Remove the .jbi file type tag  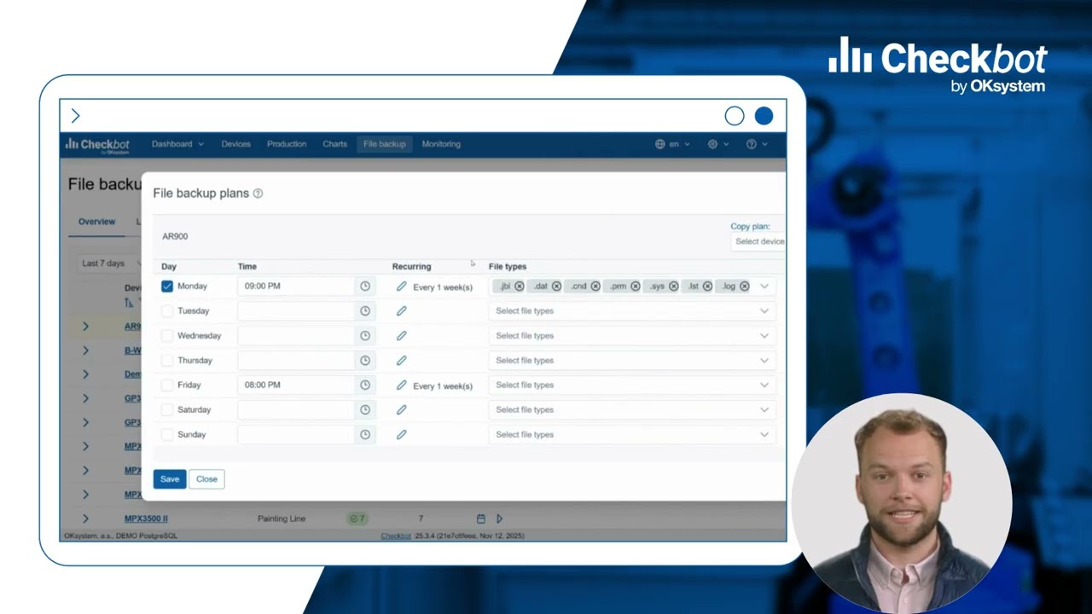point(519,287)
